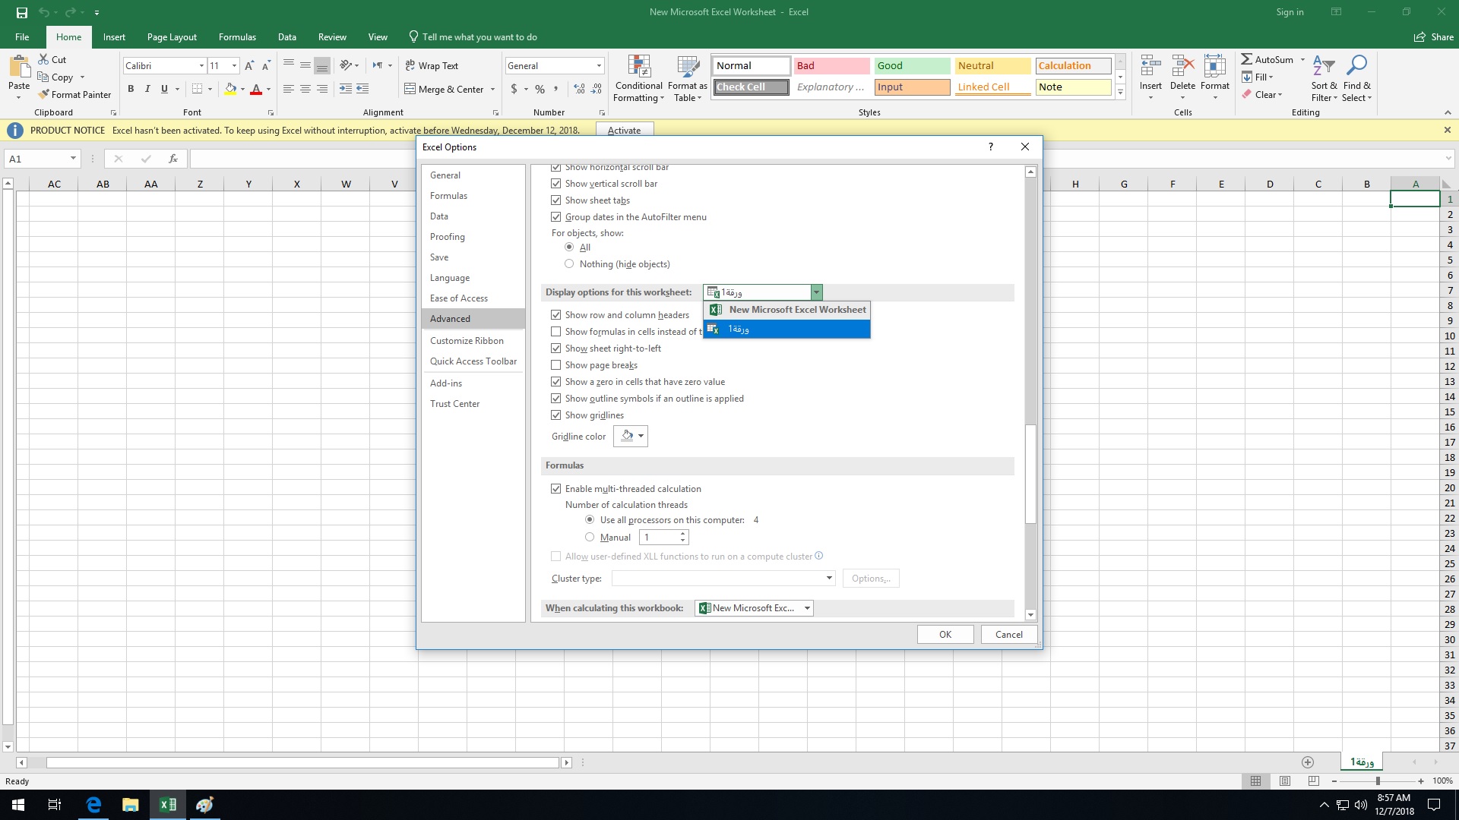
Task: Select Customize Ribbon category in Excel Options
Action: (473, 341)
